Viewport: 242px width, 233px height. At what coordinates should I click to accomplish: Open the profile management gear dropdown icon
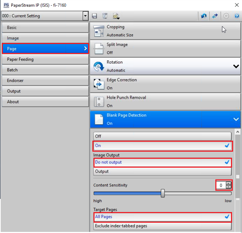[x=116, y=16]
